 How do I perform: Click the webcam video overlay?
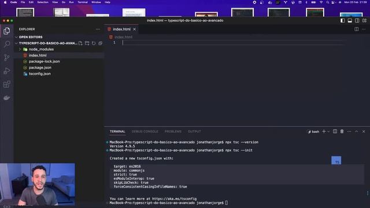[x=38, y=185]
